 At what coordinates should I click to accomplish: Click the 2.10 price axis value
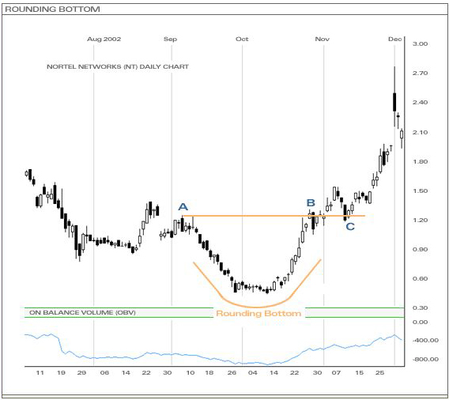click(x=420, y=132)
